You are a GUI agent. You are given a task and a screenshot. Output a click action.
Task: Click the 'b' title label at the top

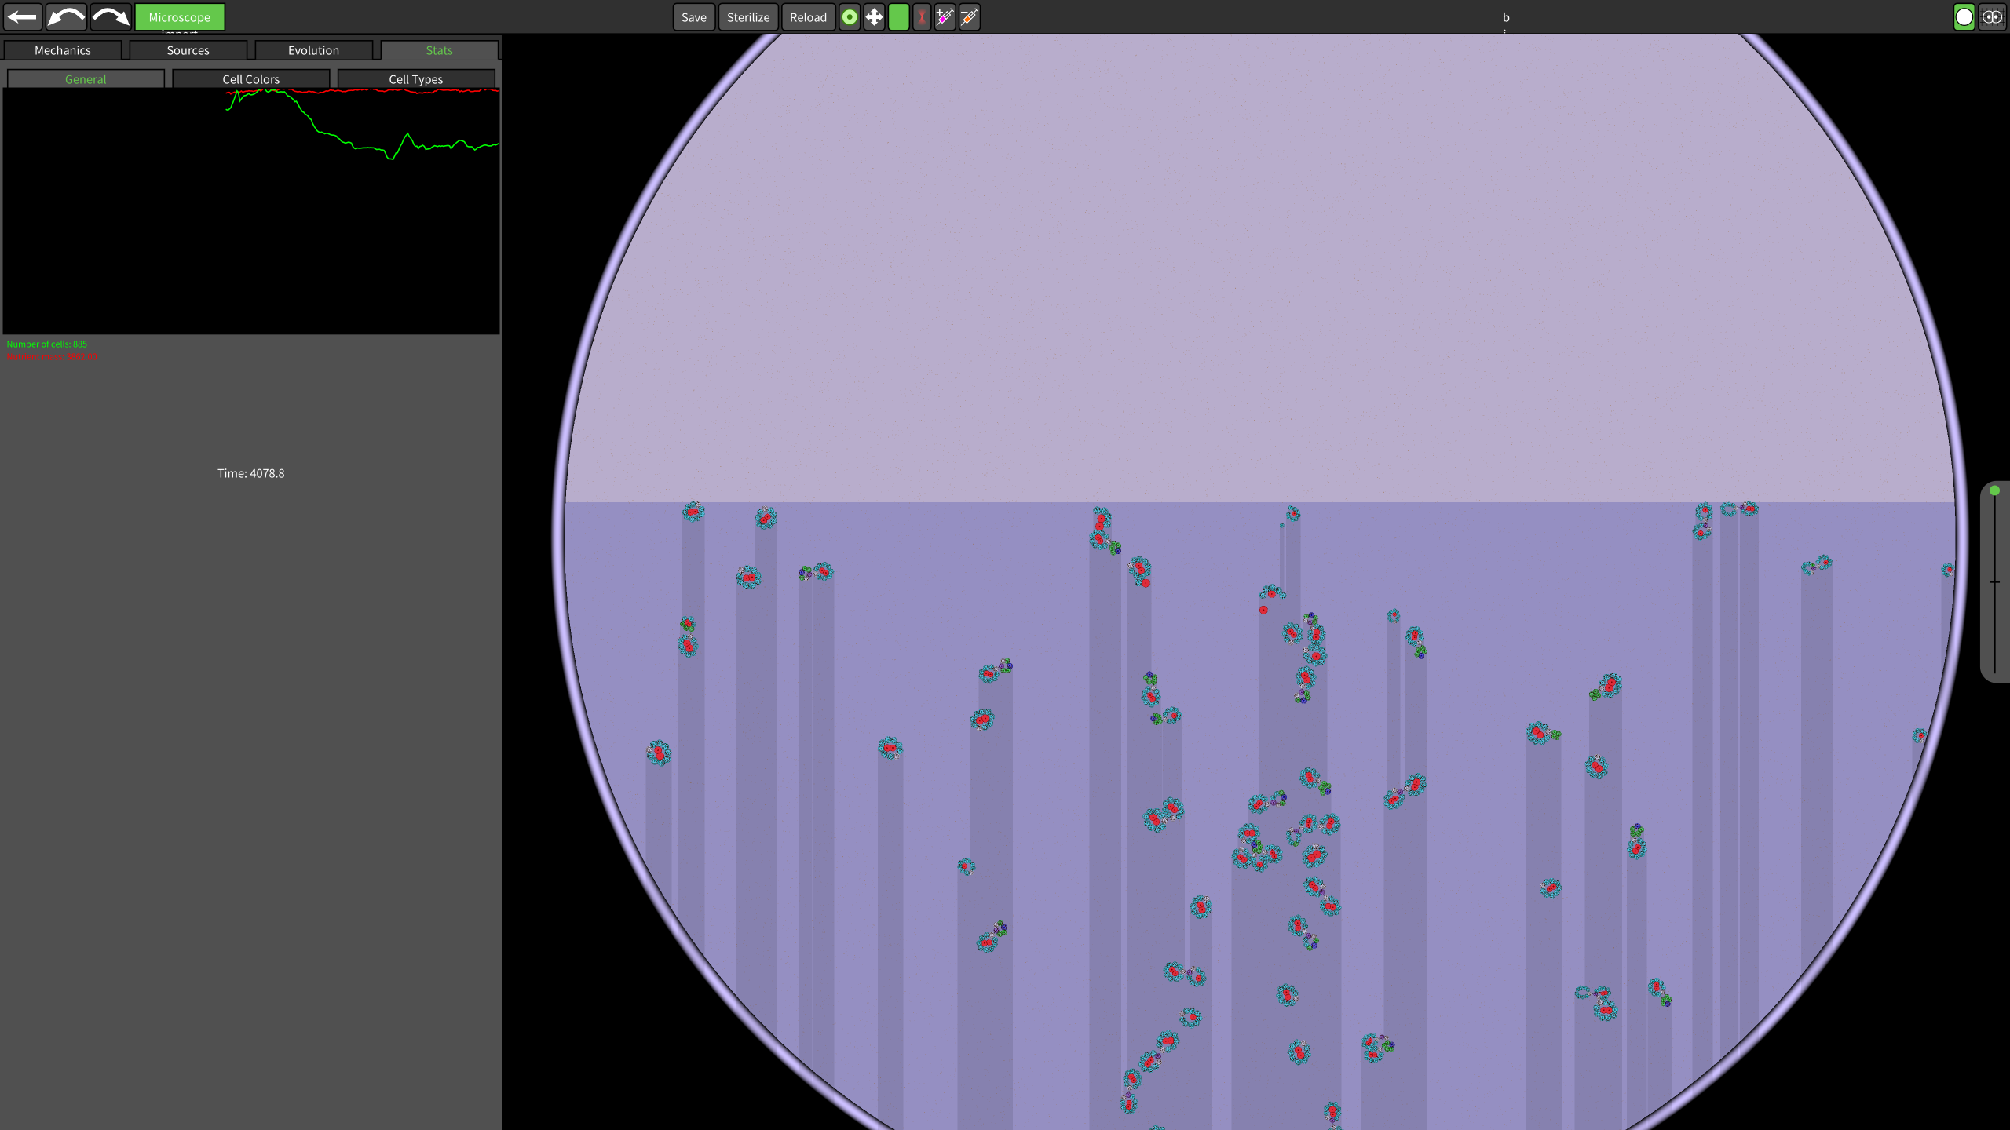click(x=1506, y=17)
